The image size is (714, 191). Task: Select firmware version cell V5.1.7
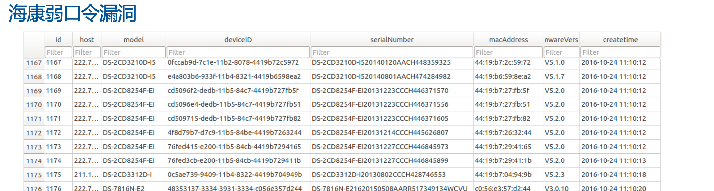coord(561,77)
